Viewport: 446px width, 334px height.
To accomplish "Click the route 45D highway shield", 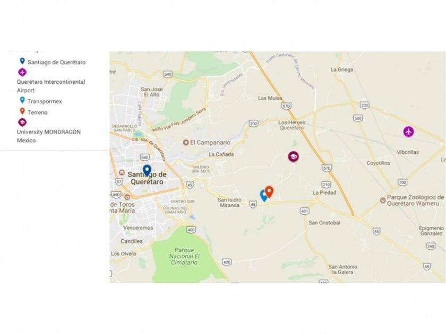I will [116, 195].
